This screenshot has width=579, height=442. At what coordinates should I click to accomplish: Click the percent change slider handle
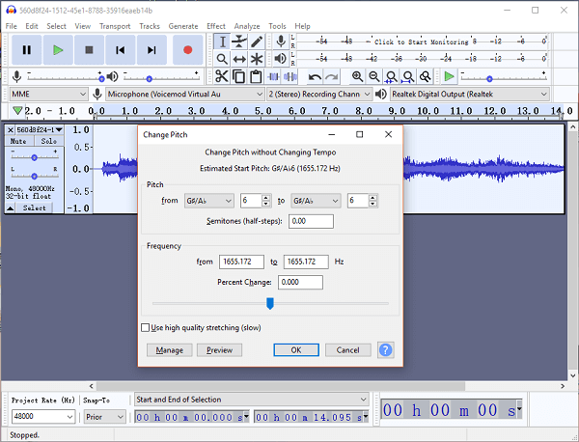click(x=270, y=303)
